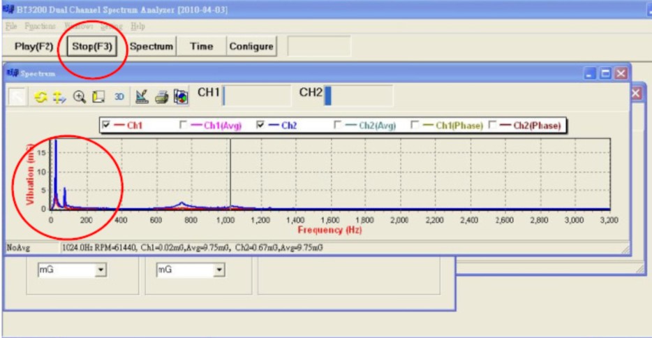Viewport: 652px width, 338px height.
Task: Activate the magnifier zoom tool
Action: point(79,97)
